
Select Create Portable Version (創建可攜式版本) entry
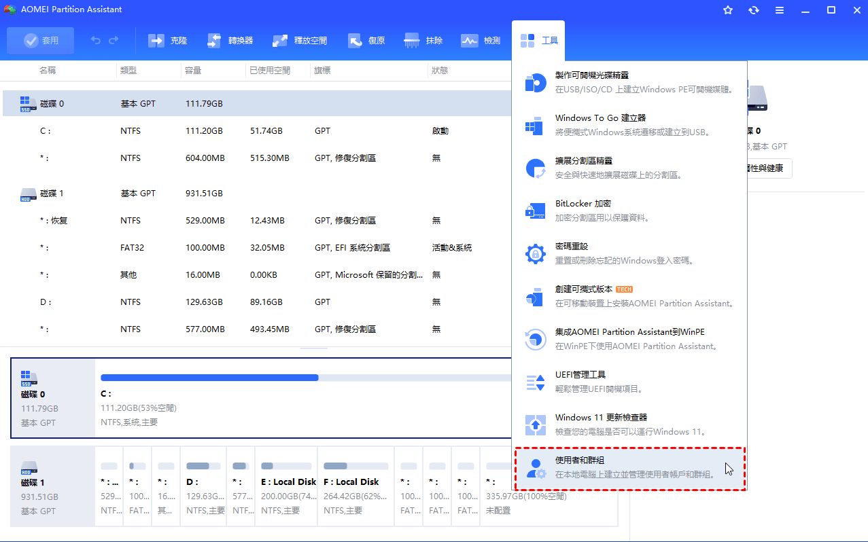(630, 296)
